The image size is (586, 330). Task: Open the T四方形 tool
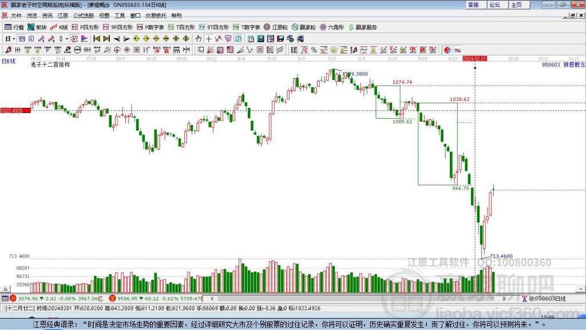pyautogui.click(x=181, y=27)
